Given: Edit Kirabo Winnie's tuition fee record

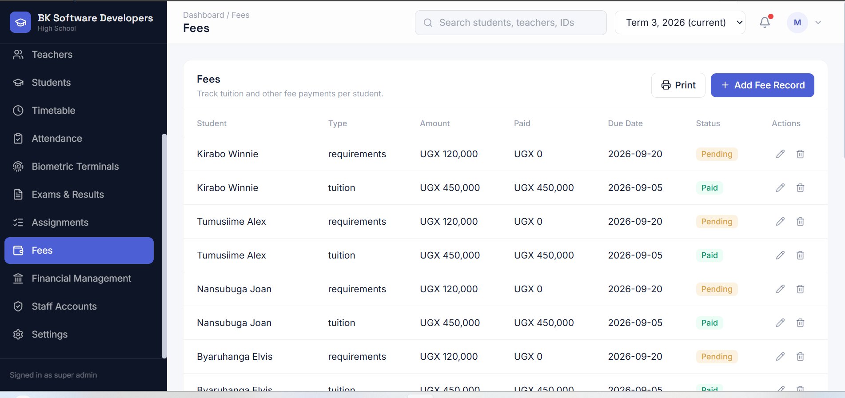Looking at the screenshot, I should coord(780,188).
